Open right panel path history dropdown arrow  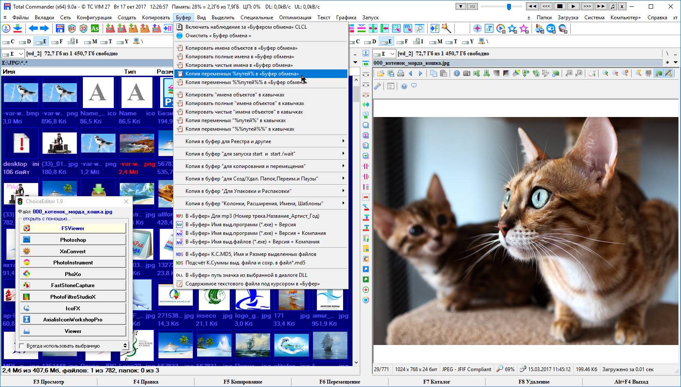676,63
